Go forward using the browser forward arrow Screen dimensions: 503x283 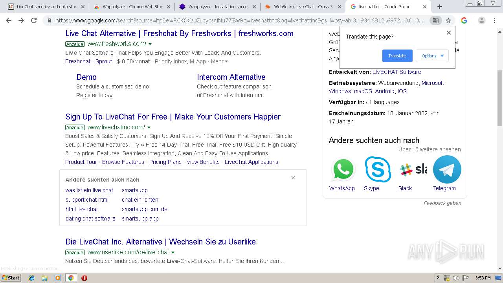pyautogui.click(x=21, y=20)
